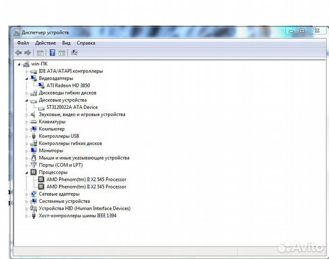Open the Справка menu

85,43
